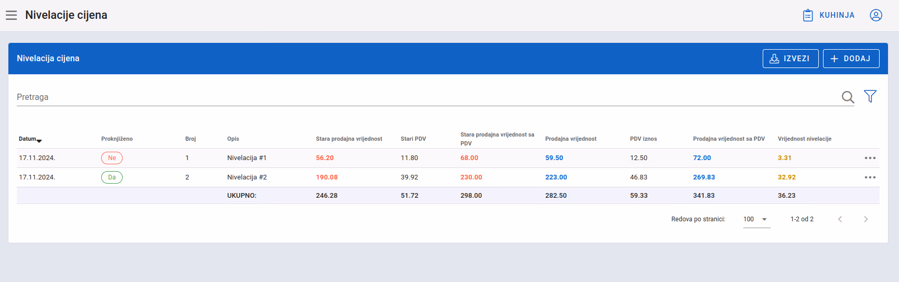Go to the previous page arrow
Screen dimensions: 899x282
tap(840, 219)
